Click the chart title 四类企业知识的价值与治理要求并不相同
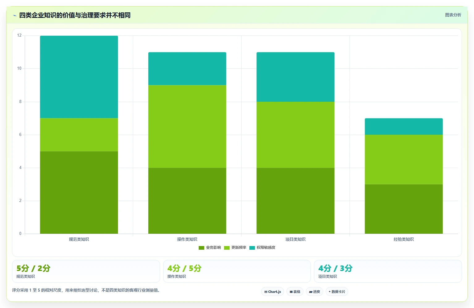The image size is (474, 308). coord(75,15)
